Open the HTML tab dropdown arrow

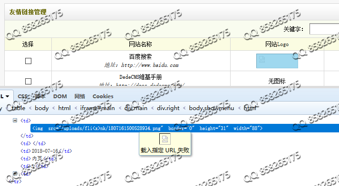click(7, 96)
